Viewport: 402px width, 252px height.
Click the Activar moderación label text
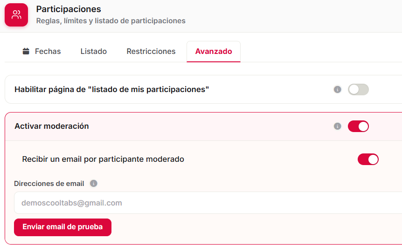click(51, 126)
